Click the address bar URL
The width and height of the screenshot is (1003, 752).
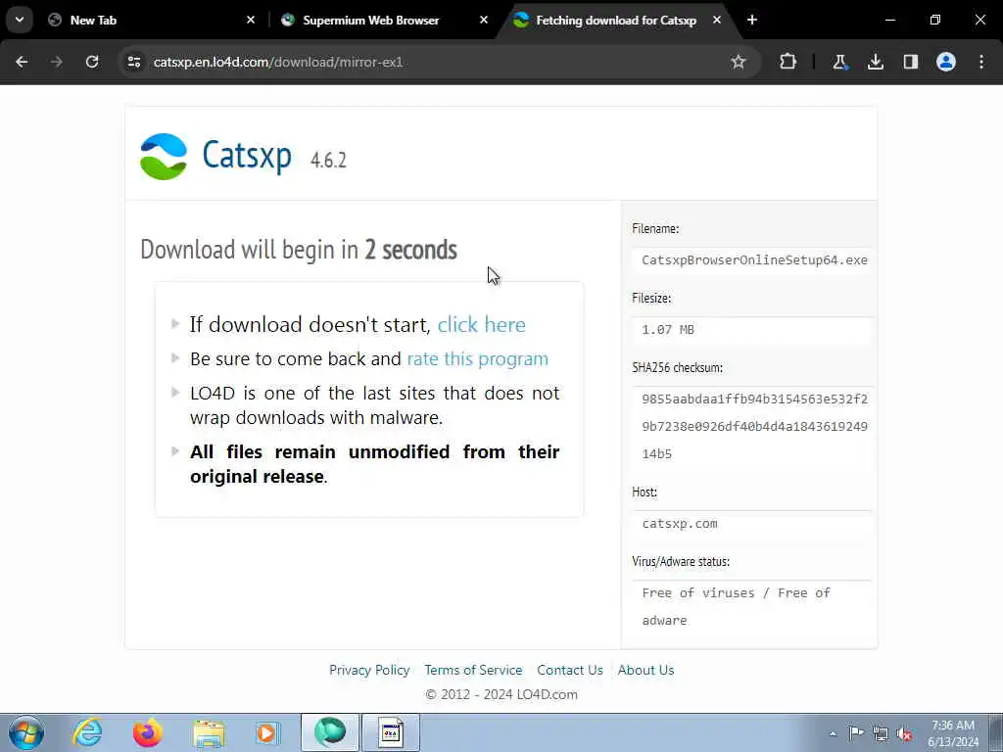278,62
